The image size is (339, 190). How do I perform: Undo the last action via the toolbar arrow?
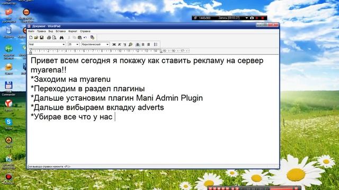[x=85, y=37]
